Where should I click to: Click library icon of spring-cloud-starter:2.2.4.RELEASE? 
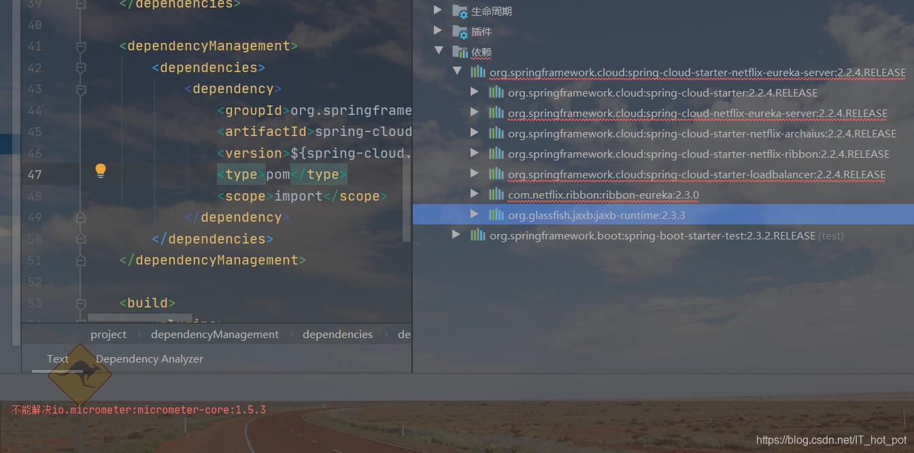coord(496,93)
